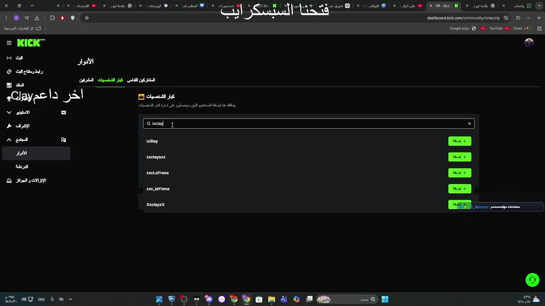Click the community people icon in sidebar
The image size is (545, 306).
point(63,140)
